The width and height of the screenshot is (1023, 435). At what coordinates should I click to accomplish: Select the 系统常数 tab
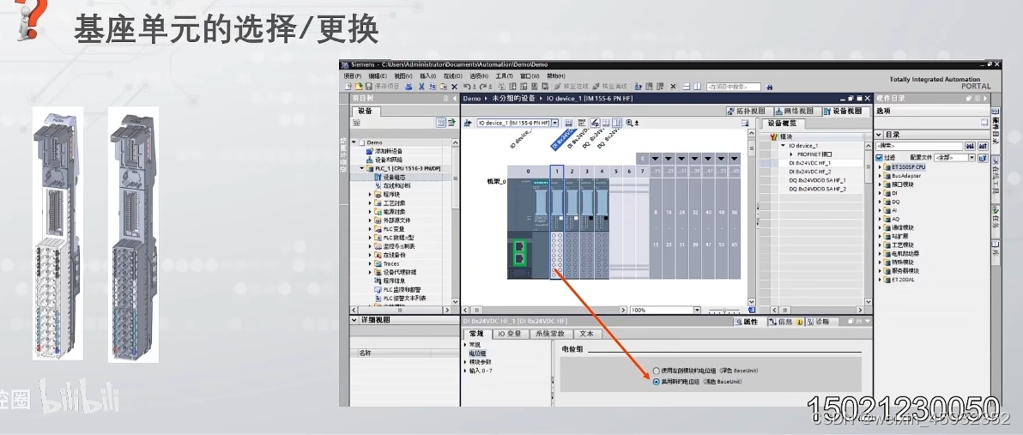(x=550, y=334)
